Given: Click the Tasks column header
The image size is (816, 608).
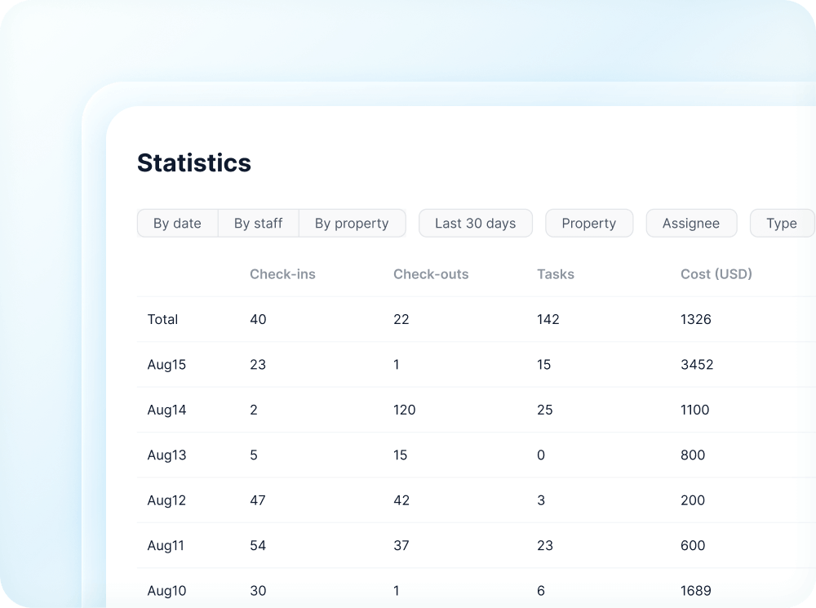Looking at the screenshot, I should coord(556,274).
